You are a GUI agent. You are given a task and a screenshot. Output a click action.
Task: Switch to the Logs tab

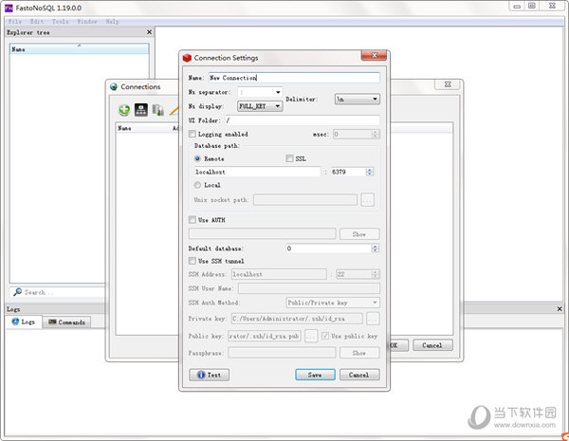coord(24,322)
